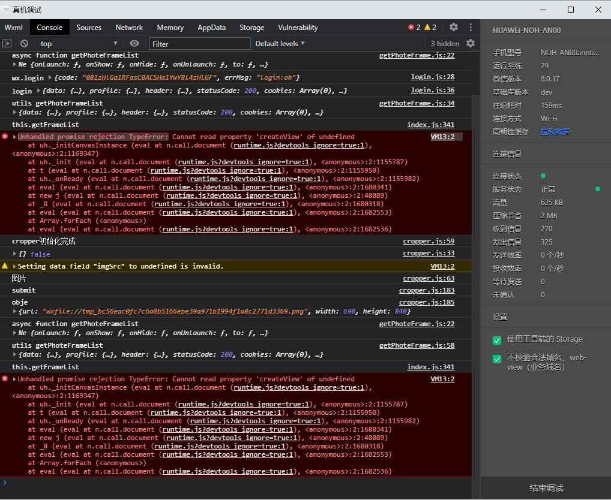Switch to the Sources tab
This screenshot has height=500, width=611.
pos(89,27)
